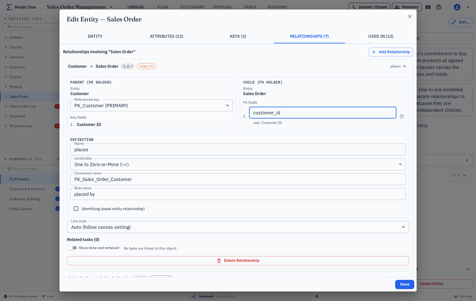Image resolution: width=476 pixels, height=301 pixels.
Task: Switch to the Entity tab
Action: point(95,36)
